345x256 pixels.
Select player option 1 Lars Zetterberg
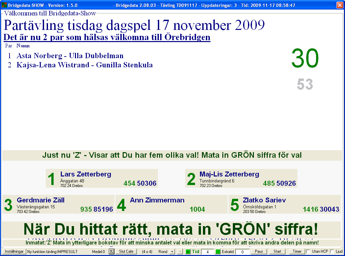[102, 178]
